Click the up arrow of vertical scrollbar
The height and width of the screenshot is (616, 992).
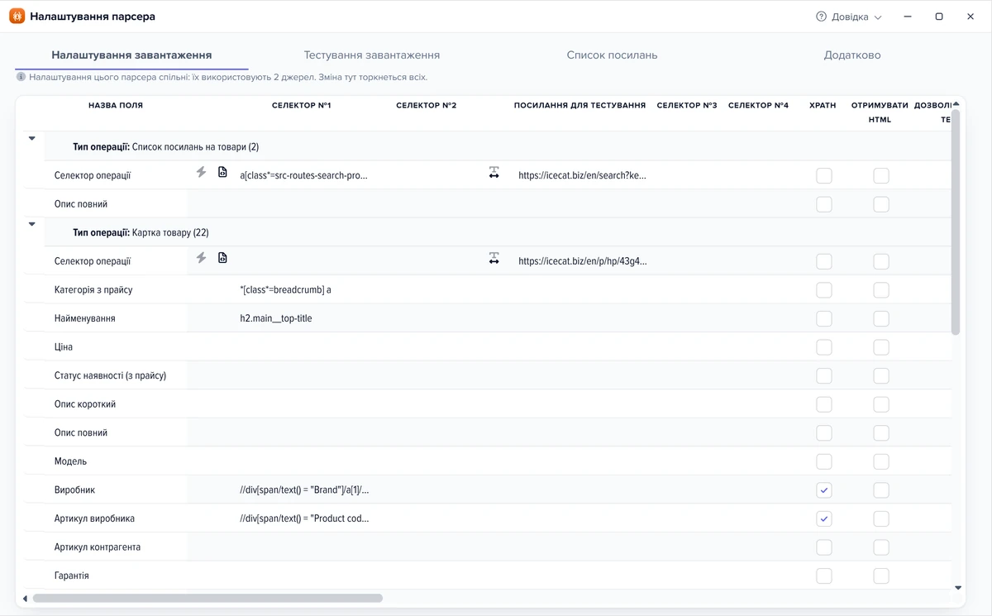pyautogui.click(x=956, y=103)
